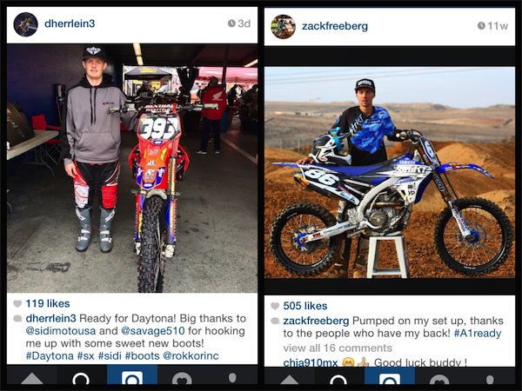Image resolution: width=522 pixels, height=391 pixels.
Task: Open the #A1ready hashtag
Action: coord(478,334)
